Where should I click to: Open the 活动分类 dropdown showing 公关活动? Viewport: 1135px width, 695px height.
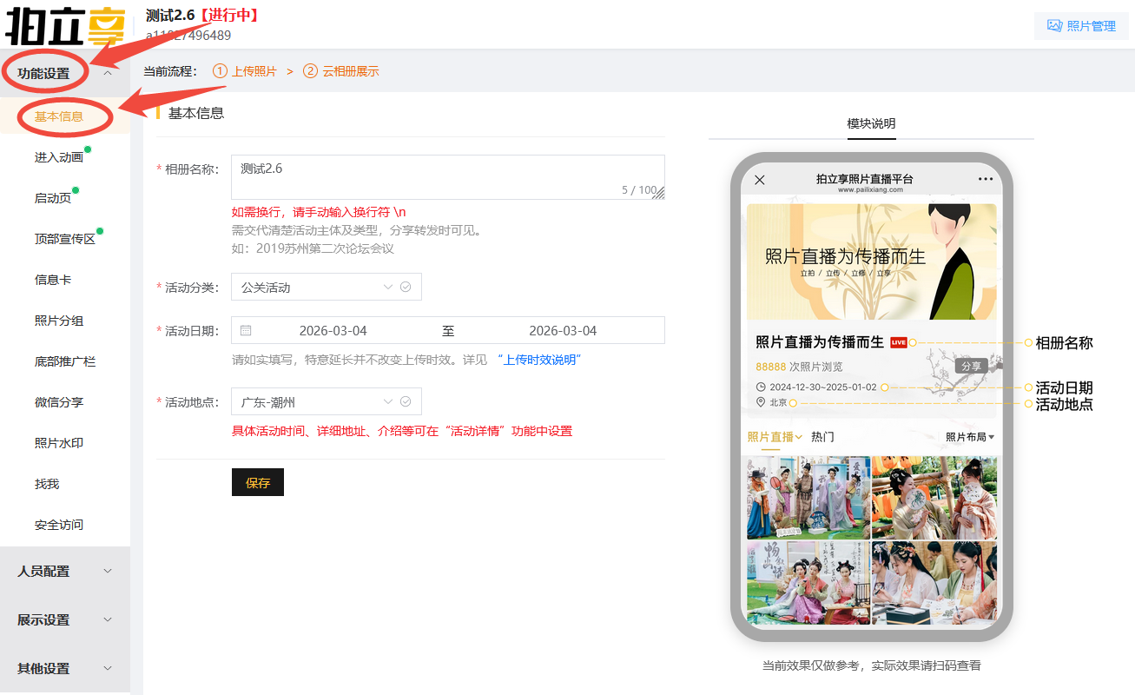[x=326, y=288]
